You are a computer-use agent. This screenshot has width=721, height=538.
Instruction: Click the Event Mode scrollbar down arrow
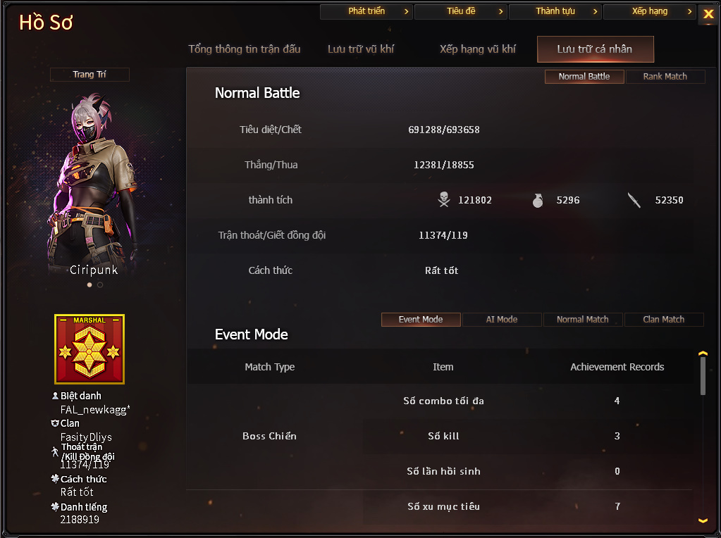coord(703,521)
